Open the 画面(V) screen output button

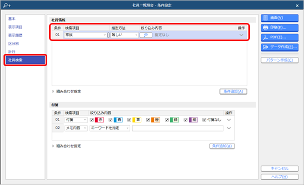tap(279, 18)
